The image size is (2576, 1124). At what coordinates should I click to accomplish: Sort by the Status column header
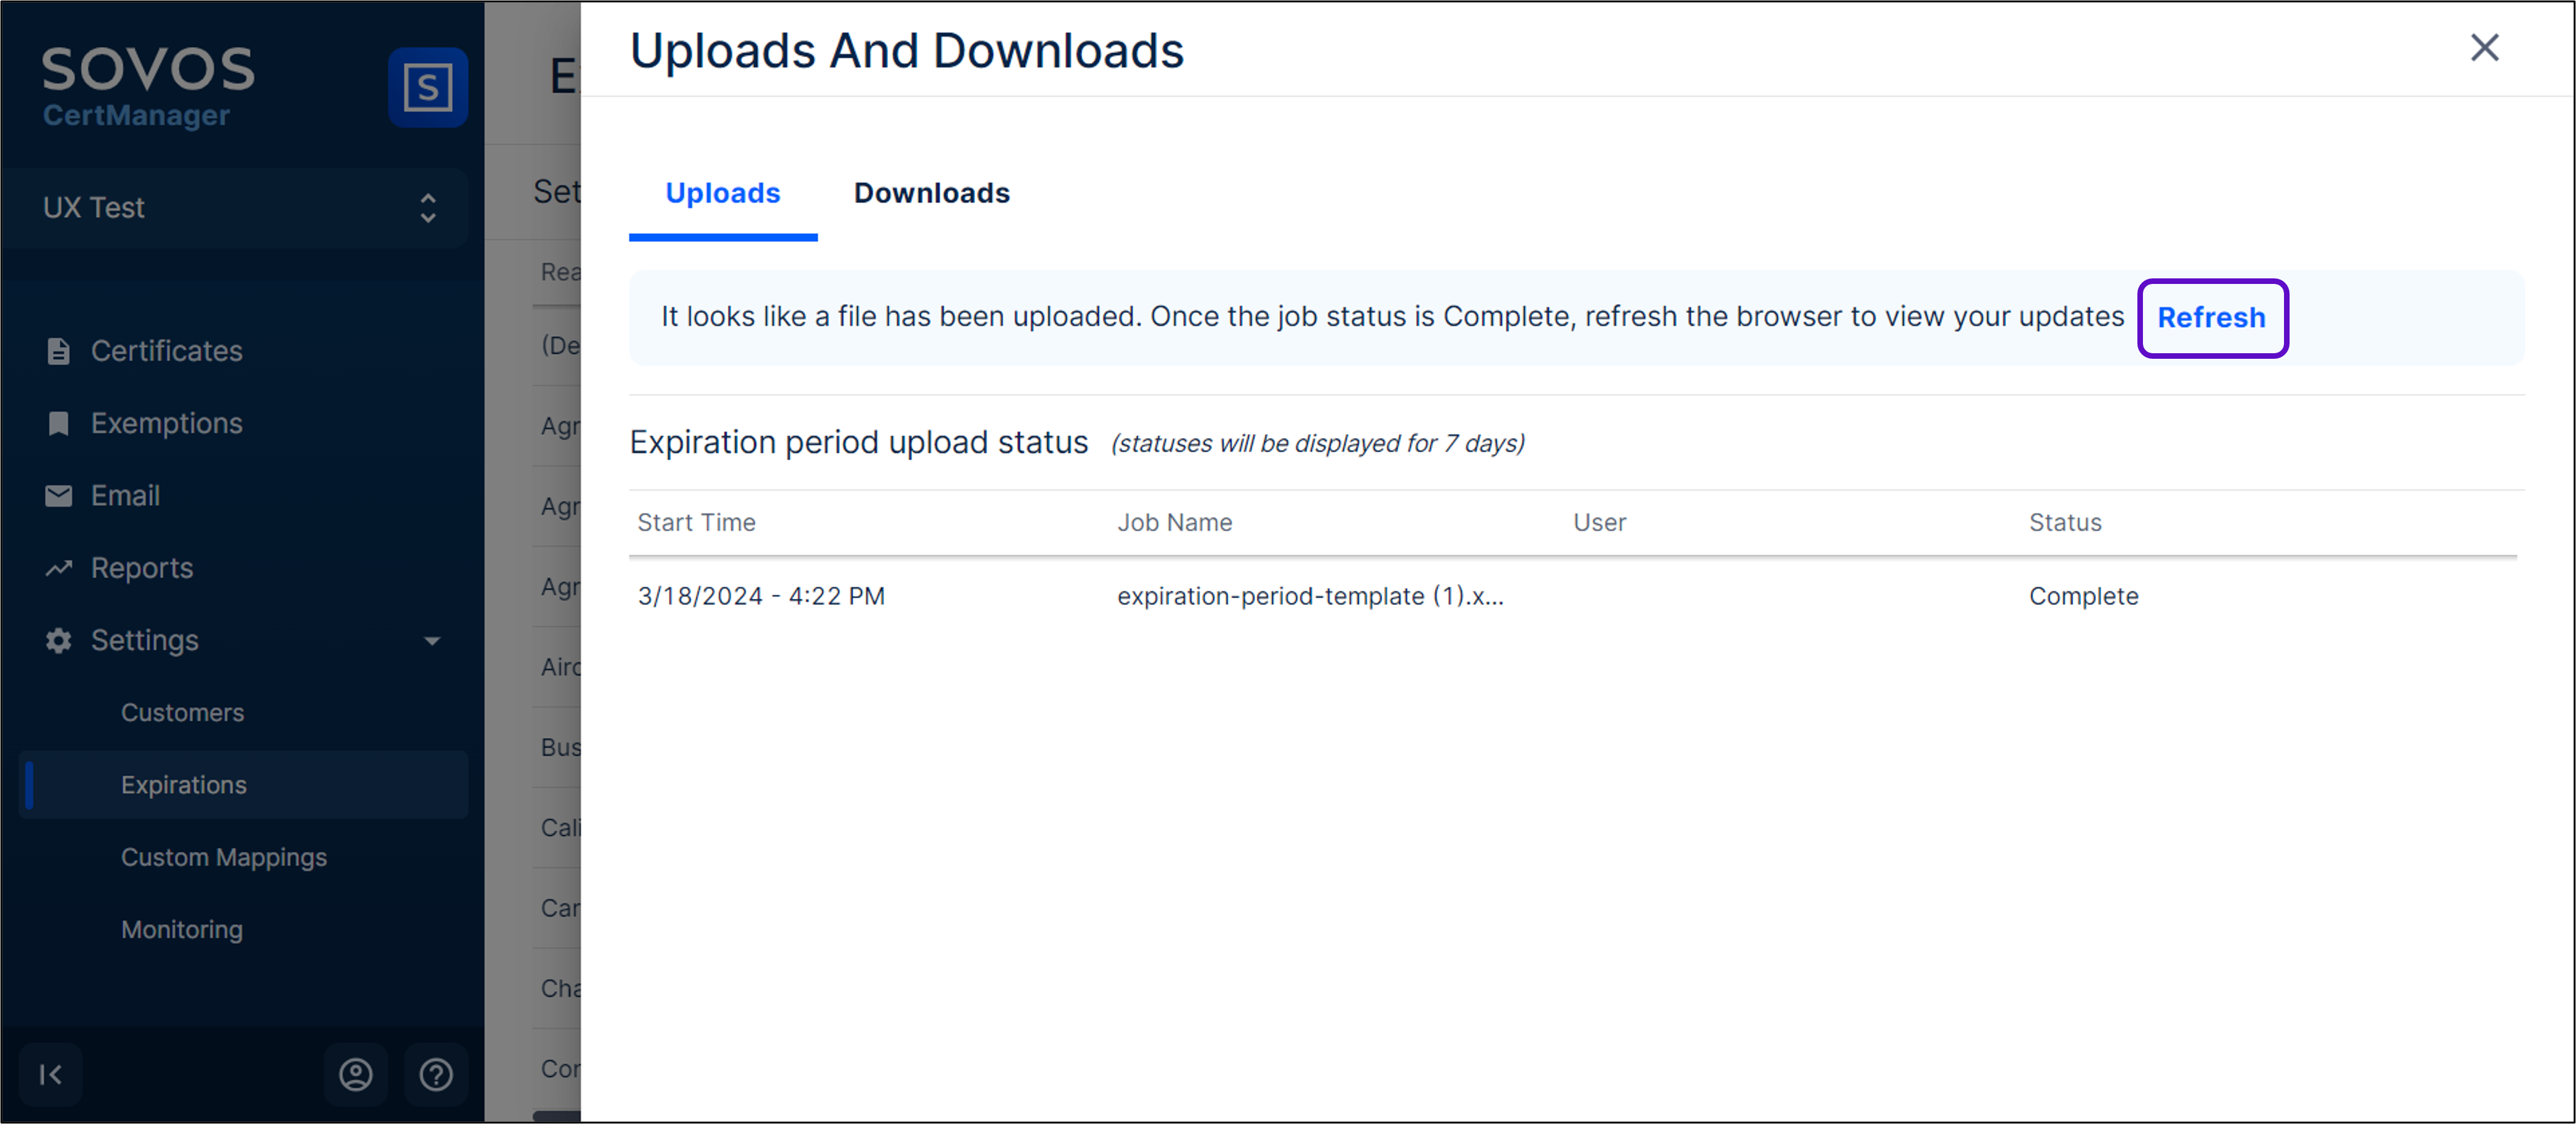pyautogui.click(x=2064, y=522)
